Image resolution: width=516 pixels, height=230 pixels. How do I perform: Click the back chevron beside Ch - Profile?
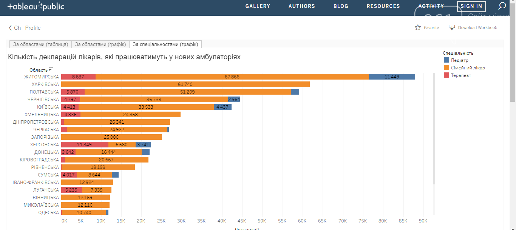10,28
